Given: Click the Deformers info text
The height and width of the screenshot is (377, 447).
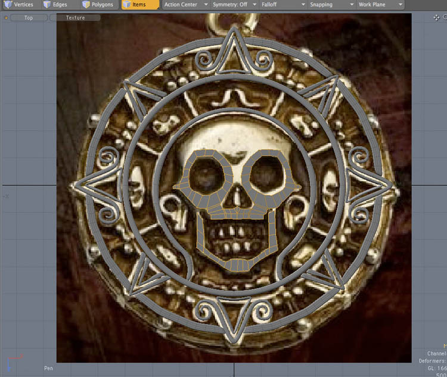Looking at the screenshot, I should coord(433,361).
